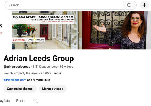The height and width of the screenshot is (106, 151).
Task: Click the House Hunters International banner logo
Action: click(x=35, y=40)
